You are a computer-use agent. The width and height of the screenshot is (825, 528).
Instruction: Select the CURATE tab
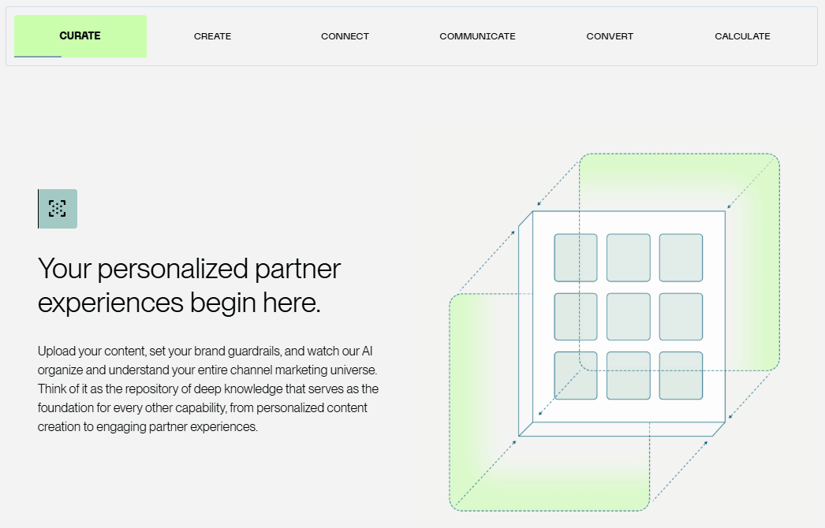80,36
